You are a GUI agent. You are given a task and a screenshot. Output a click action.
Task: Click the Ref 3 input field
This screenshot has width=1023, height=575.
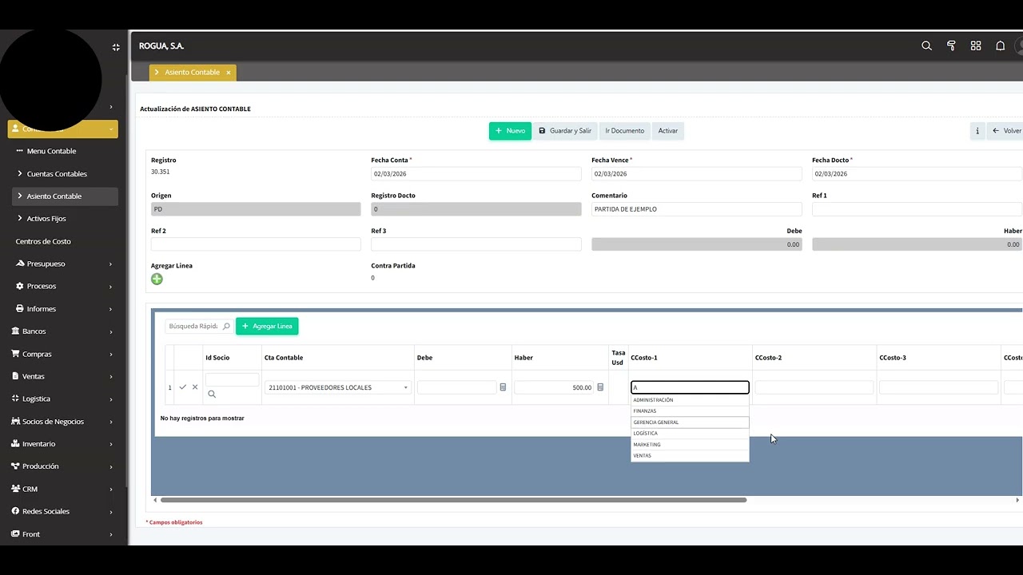click(x=476, y=244)
